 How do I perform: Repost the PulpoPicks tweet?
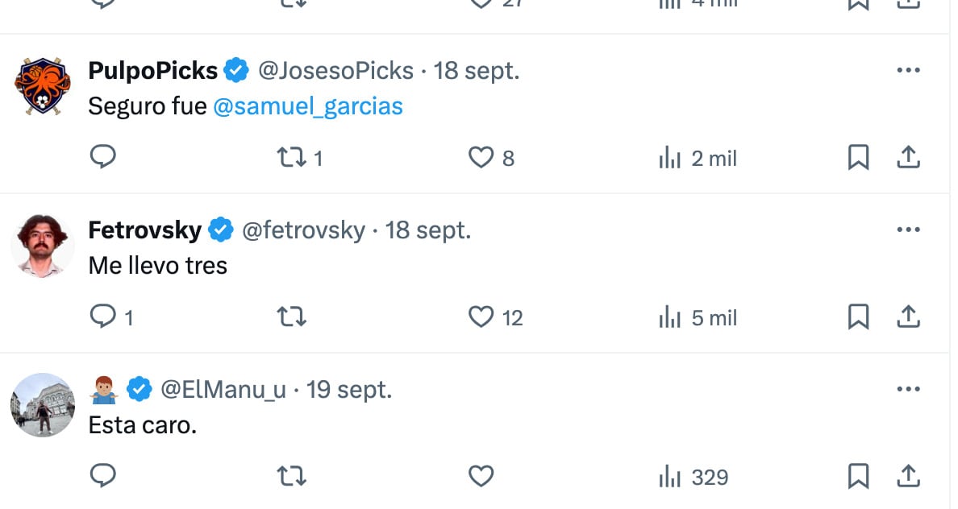[x=289, y=158]
